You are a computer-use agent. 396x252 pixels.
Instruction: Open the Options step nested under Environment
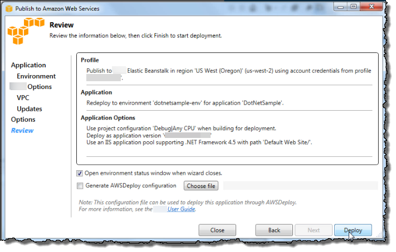click(x=40, y=87)
